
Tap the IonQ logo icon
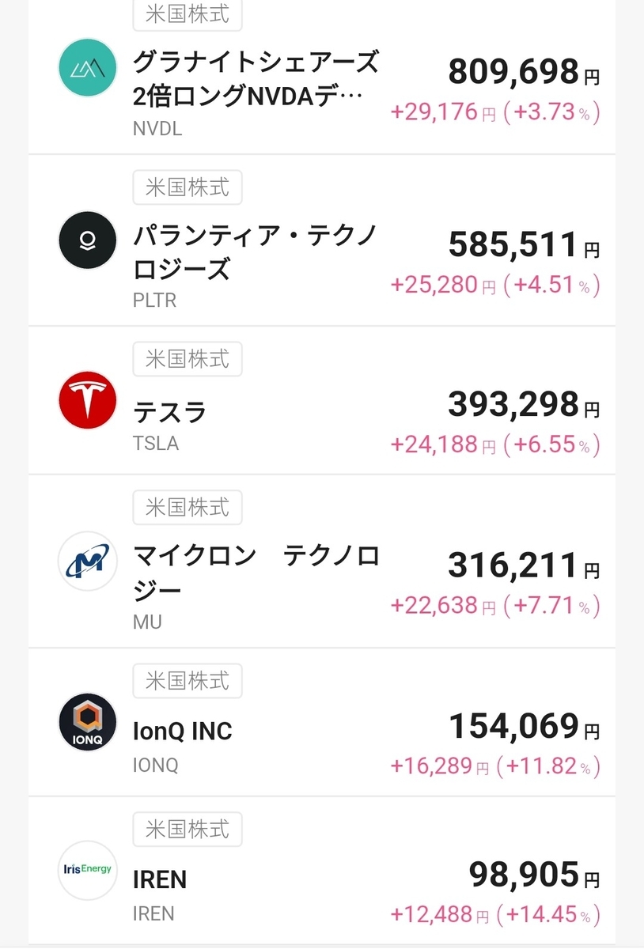coord(88,722)
